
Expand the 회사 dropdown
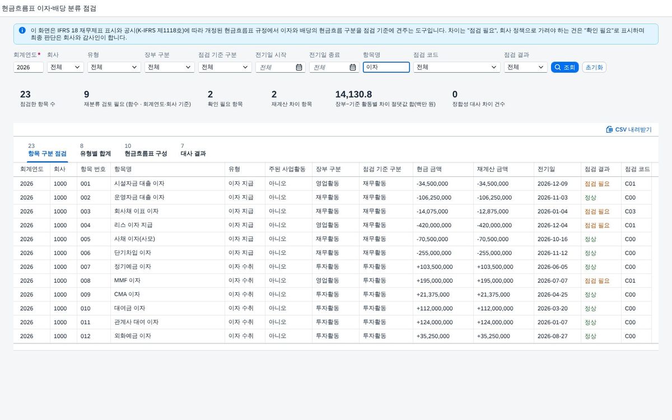[66, 67]
